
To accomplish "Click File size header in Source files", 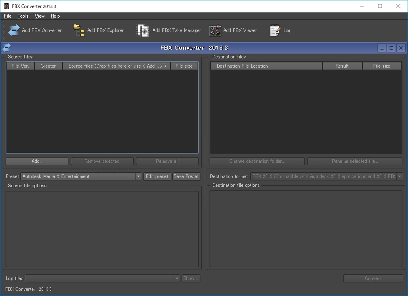I will click(x=184, y=66).
